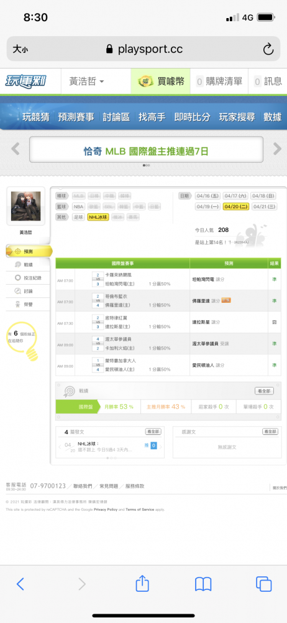
Task: Open the NHL冰球 post dated 04/20
Action: [105, 447]
